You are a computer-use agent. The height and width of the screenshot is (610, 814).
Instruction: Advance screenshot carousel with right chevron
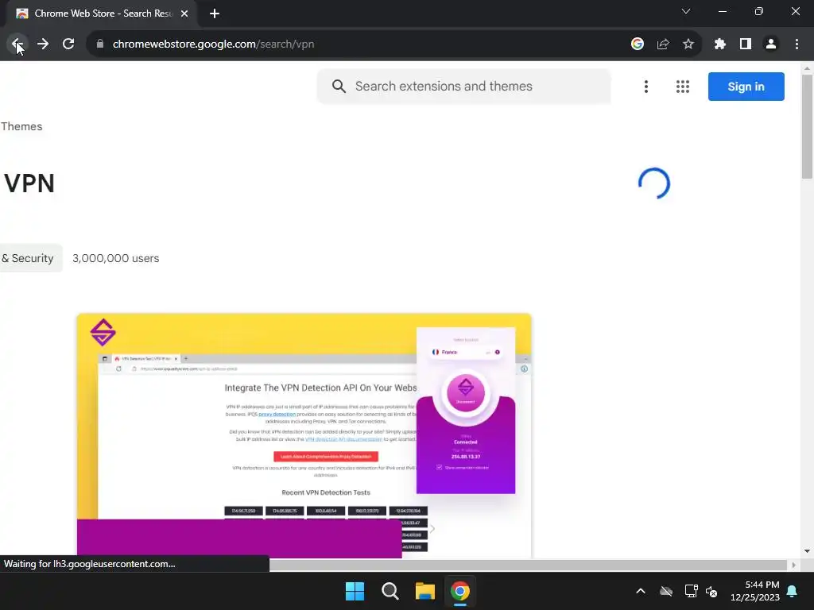432,528
